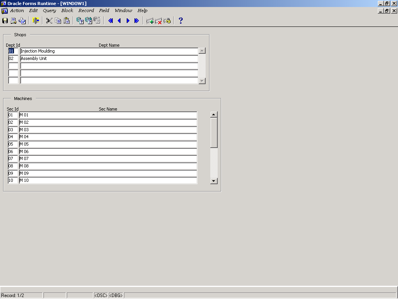Viewport: 398px width, 299px height.
Task: Jump to previous block with double left arrow
Action: click(x=111, y=21)
